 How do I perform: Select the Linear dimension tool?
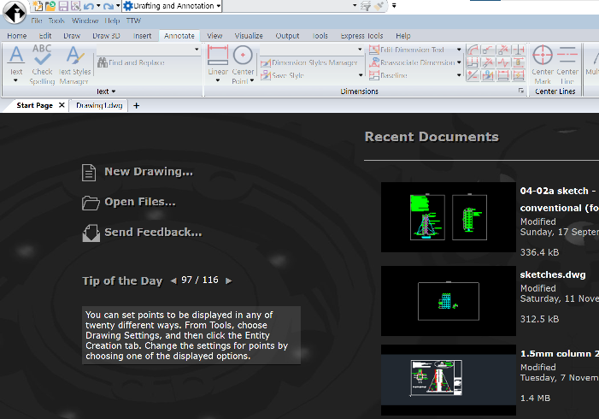click(x=218, y=59)
